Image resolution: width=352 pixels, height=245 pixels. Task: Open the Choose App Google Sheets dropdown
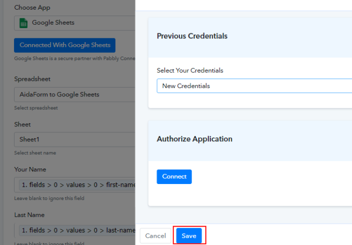(x=75, y=23)
